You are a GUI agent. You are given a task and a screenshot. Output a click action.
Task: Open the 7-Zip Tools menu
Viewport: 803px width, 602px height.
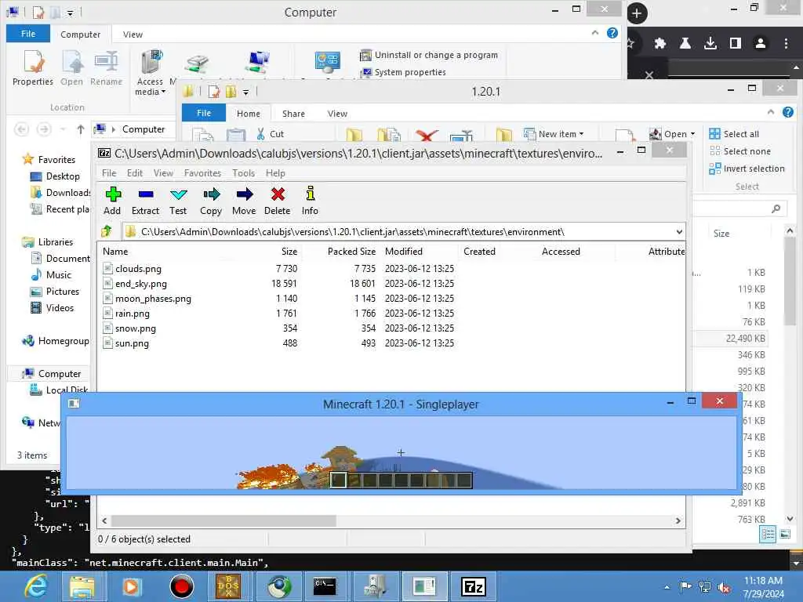tap(243, 173)
